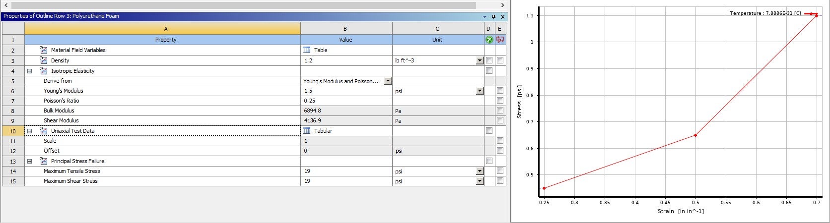Click the Derive from label
Image resolution: width=830 pixels, height=223 pixels.
(x=58, y=81)
